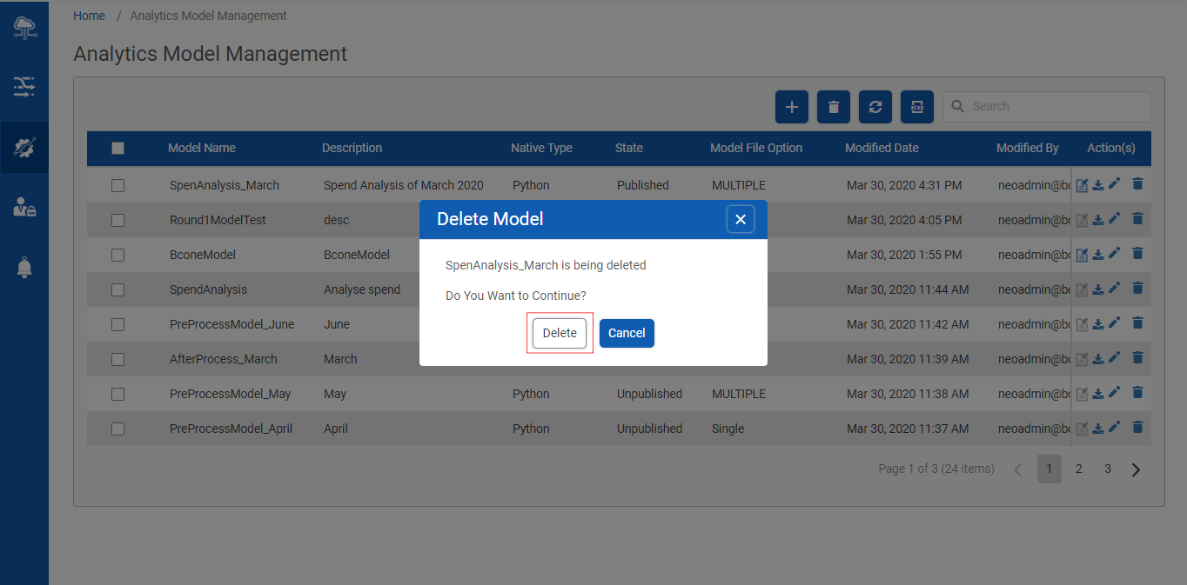Screen dimensions: 1187x585
Task: Check the BconeModel row checkbox
Action: point(118,255)
